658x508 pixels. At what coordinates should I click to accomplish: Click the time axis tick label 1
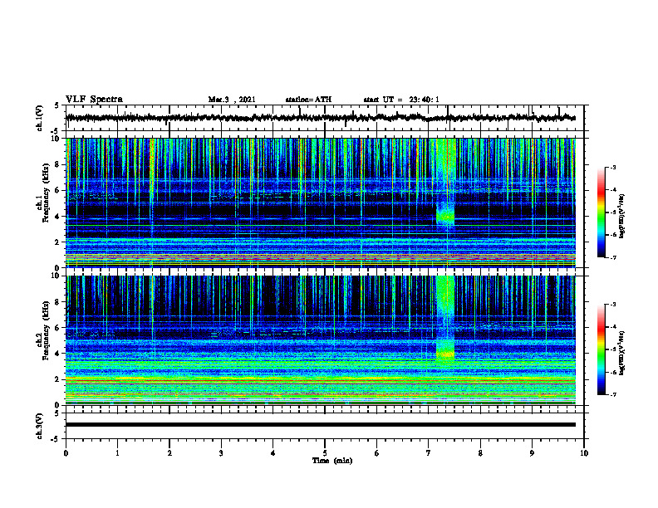point(117,453)
